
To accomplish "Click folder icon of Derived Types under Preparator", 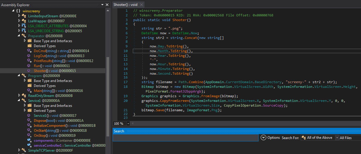I will 29,46.
